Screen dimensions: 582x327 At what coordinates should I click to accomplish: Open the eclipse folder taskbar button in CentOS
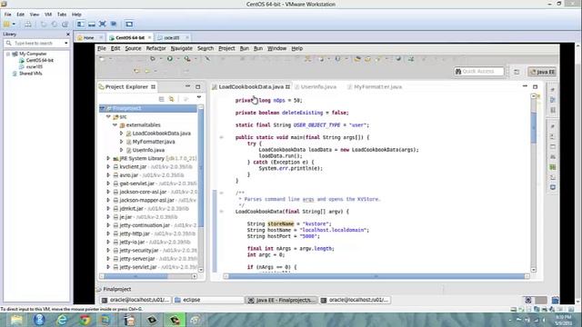point(209,300)
